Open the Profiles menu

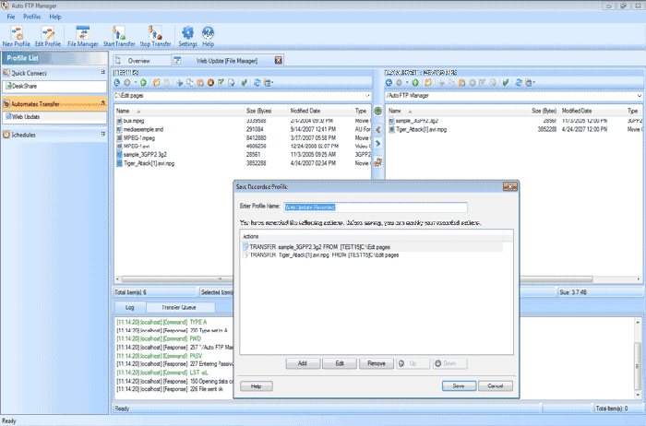coord(31,17)
